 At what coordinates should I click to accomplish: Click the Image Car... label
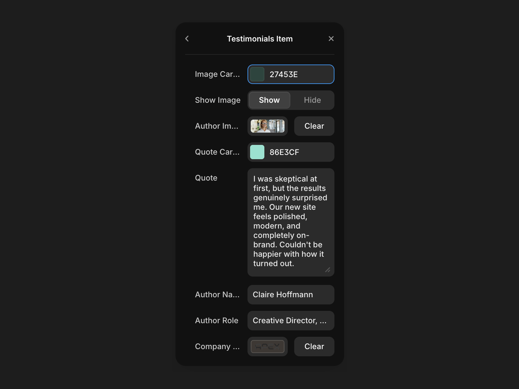[217, 74]
